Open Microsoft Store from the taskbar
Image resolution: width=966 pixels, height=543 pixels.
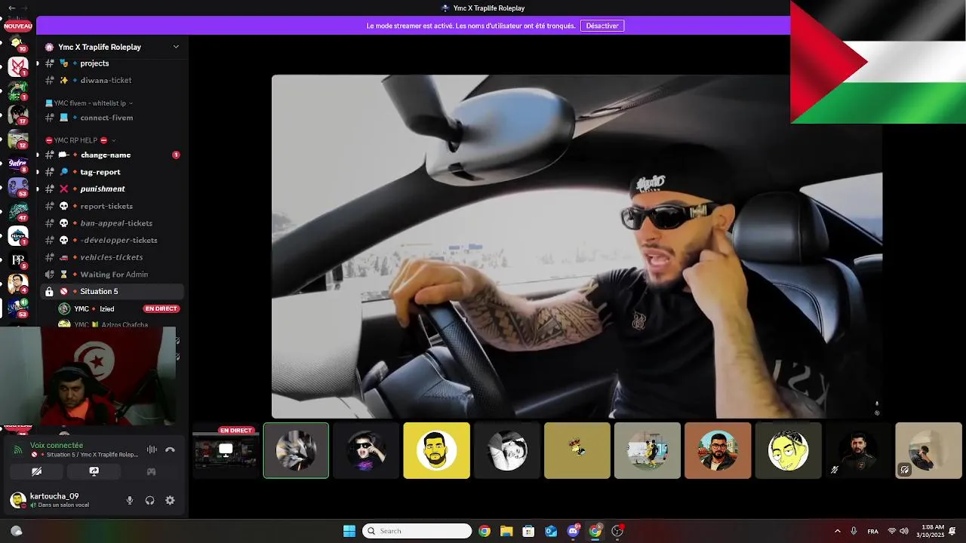(528, 531)
